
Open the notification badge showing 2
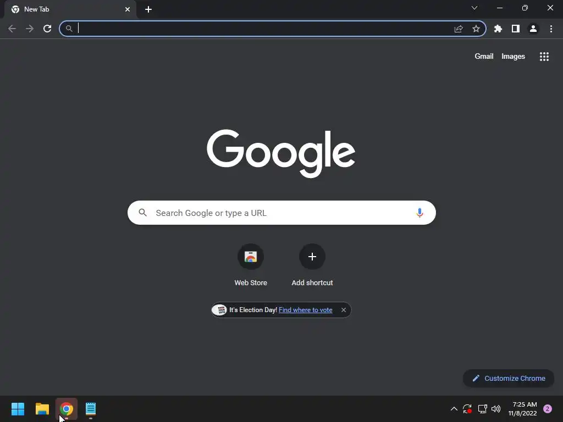548,409
